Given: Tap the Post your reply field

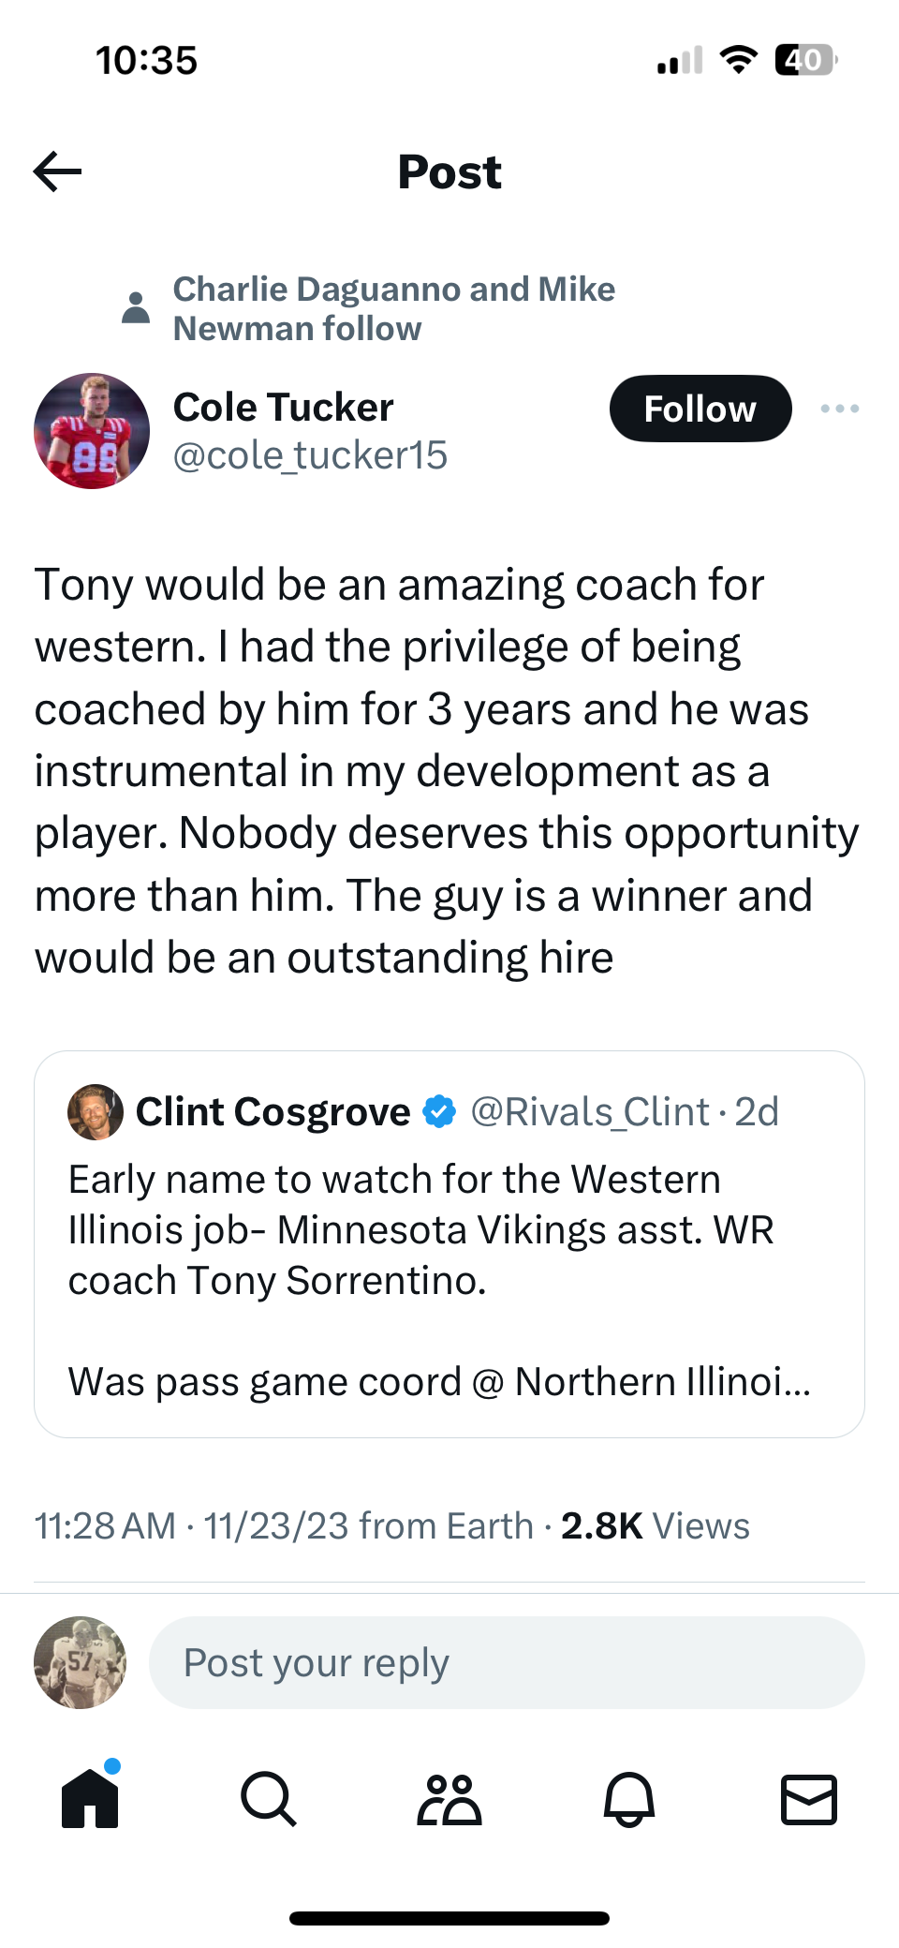Looking at the screenshot, I should click(506, 1662).
